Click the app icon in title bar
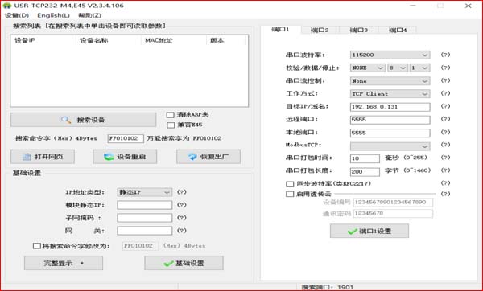 click(6, 6)
